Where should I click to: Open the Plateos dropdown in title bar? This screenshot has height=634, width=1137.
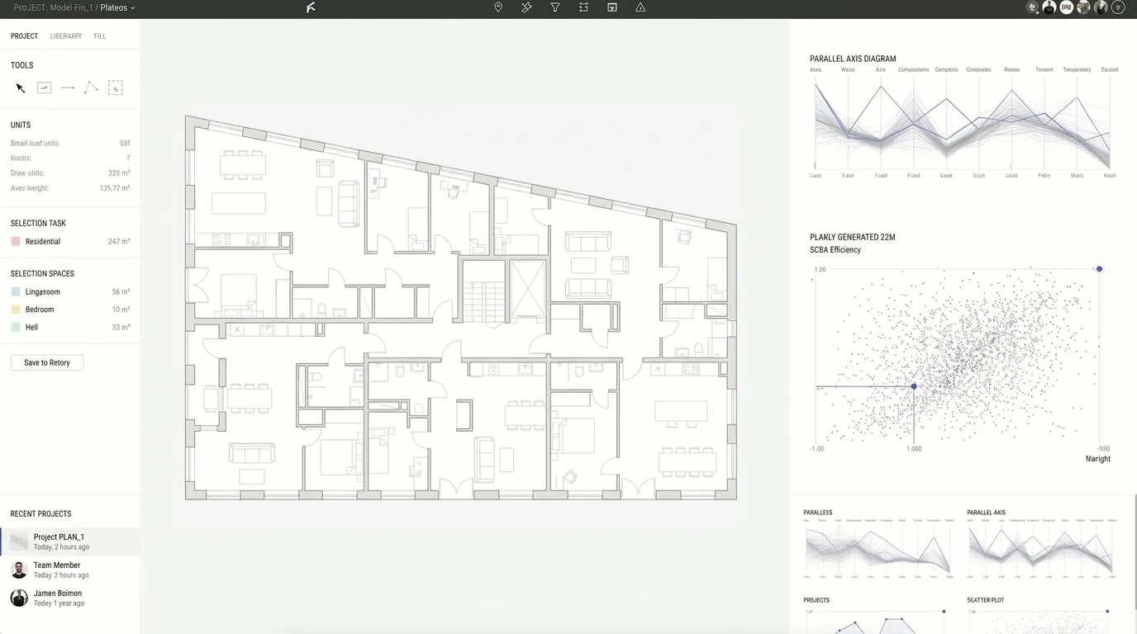[117, 7]
